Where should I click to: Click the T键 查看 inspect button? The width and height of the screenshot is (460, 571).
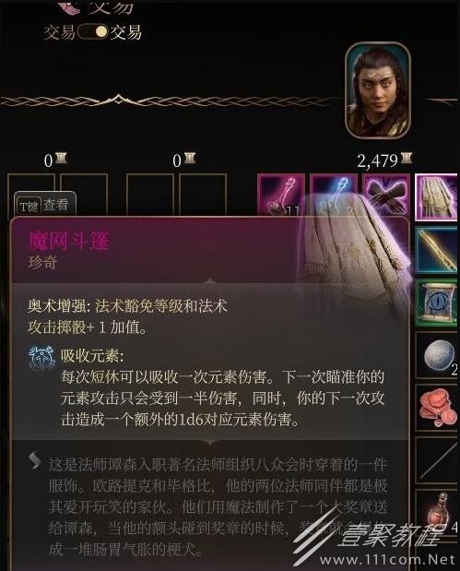45,206
